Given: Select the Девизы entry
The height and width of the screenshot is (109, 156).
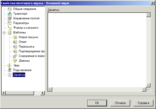Looking at the screenshot, I should pos(24,61).
